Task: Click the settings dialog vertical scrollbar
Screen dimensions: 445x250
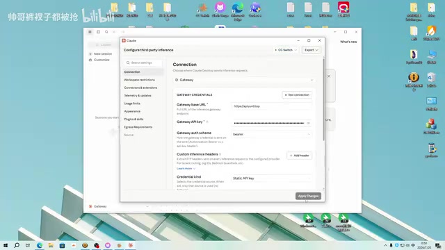Action: pos(323,99)
